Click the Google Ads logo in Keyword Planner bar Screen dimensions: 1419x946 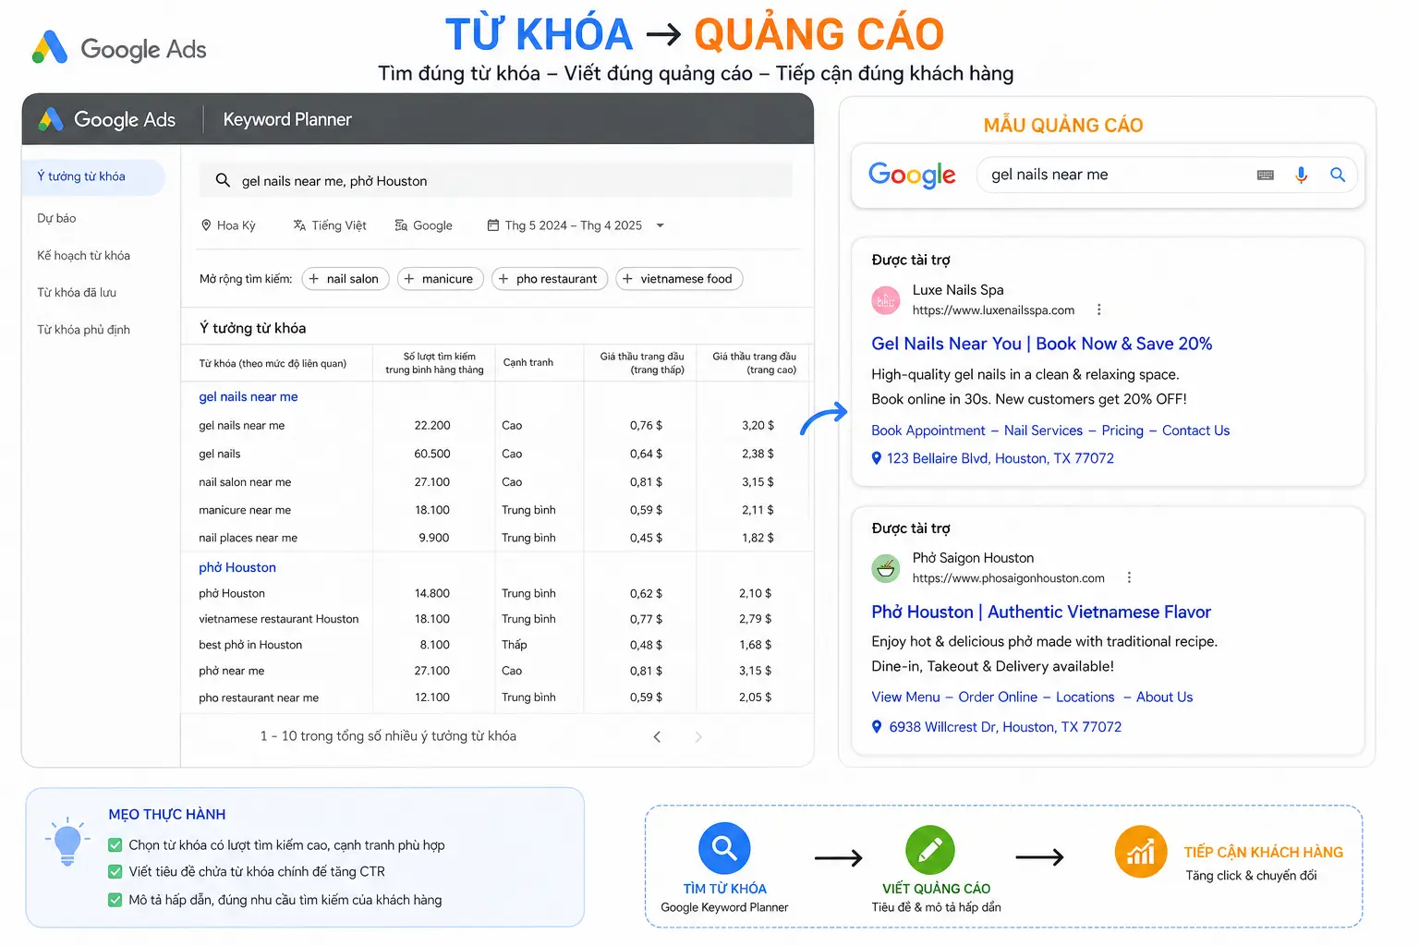[107, 119]
